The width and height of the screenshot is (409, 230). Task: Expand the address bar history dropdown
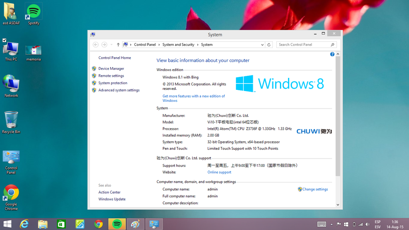[x=262, y=45]
